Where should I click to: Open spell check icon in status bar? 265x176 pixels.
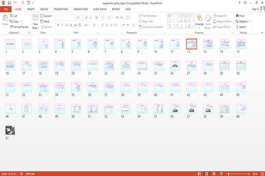tap(22, 174)
